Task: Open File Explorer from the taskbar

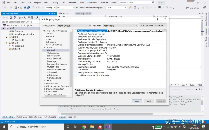Action: [92, 127]
